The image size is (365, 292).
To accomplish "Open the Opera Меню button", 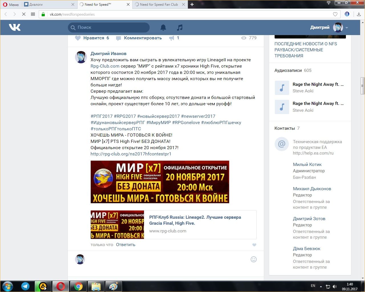I will 11,4.
